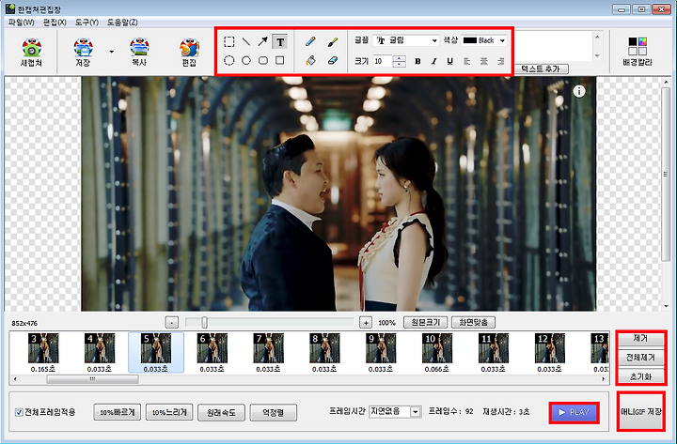Open the dropdown arrow next to 저장
The height and width of the screenshot is (444, 677).
111,52
